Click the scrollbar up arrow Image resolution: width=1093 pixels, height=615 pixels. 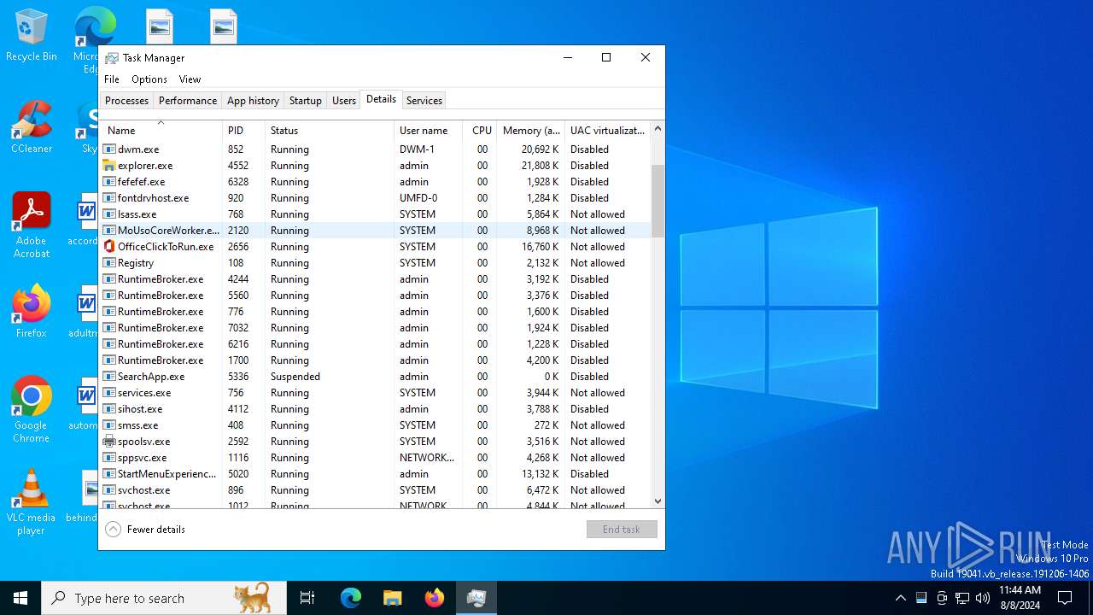point(658,129)
